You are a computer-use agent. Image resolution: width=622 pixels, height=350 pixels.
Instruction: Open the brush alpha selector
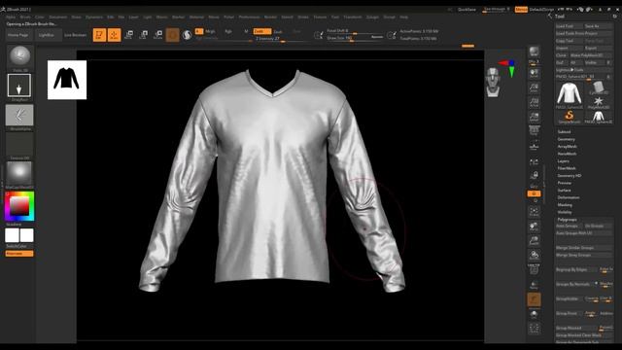[x=19, y=115]
